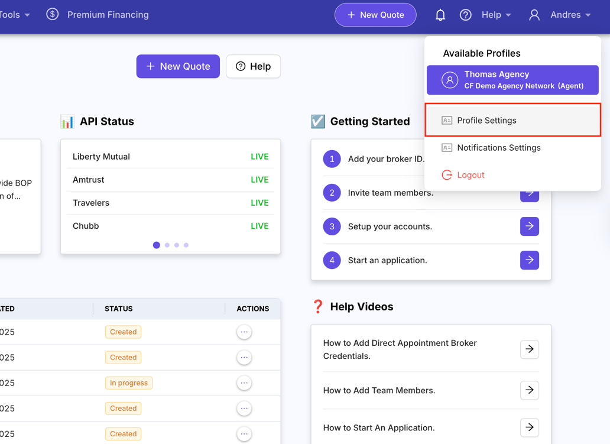Go to fourth API Status carousel dot
Viewport: 610px width, 444px height.
186,245
